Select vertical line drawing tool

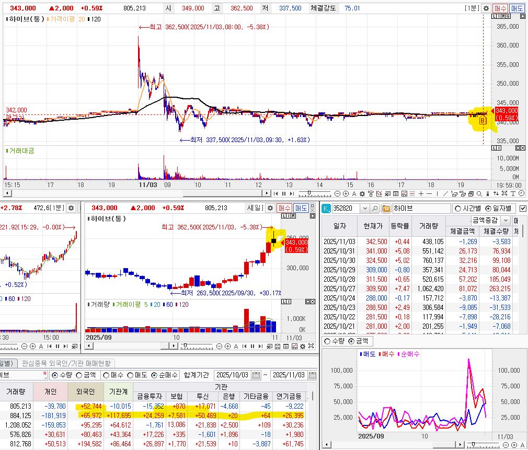tap(437, 193)
